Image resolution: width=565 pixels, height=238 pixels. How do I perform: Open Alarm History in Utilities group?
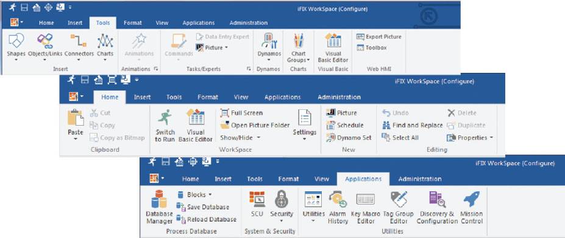pyautogui.click(x=338, y=207)
